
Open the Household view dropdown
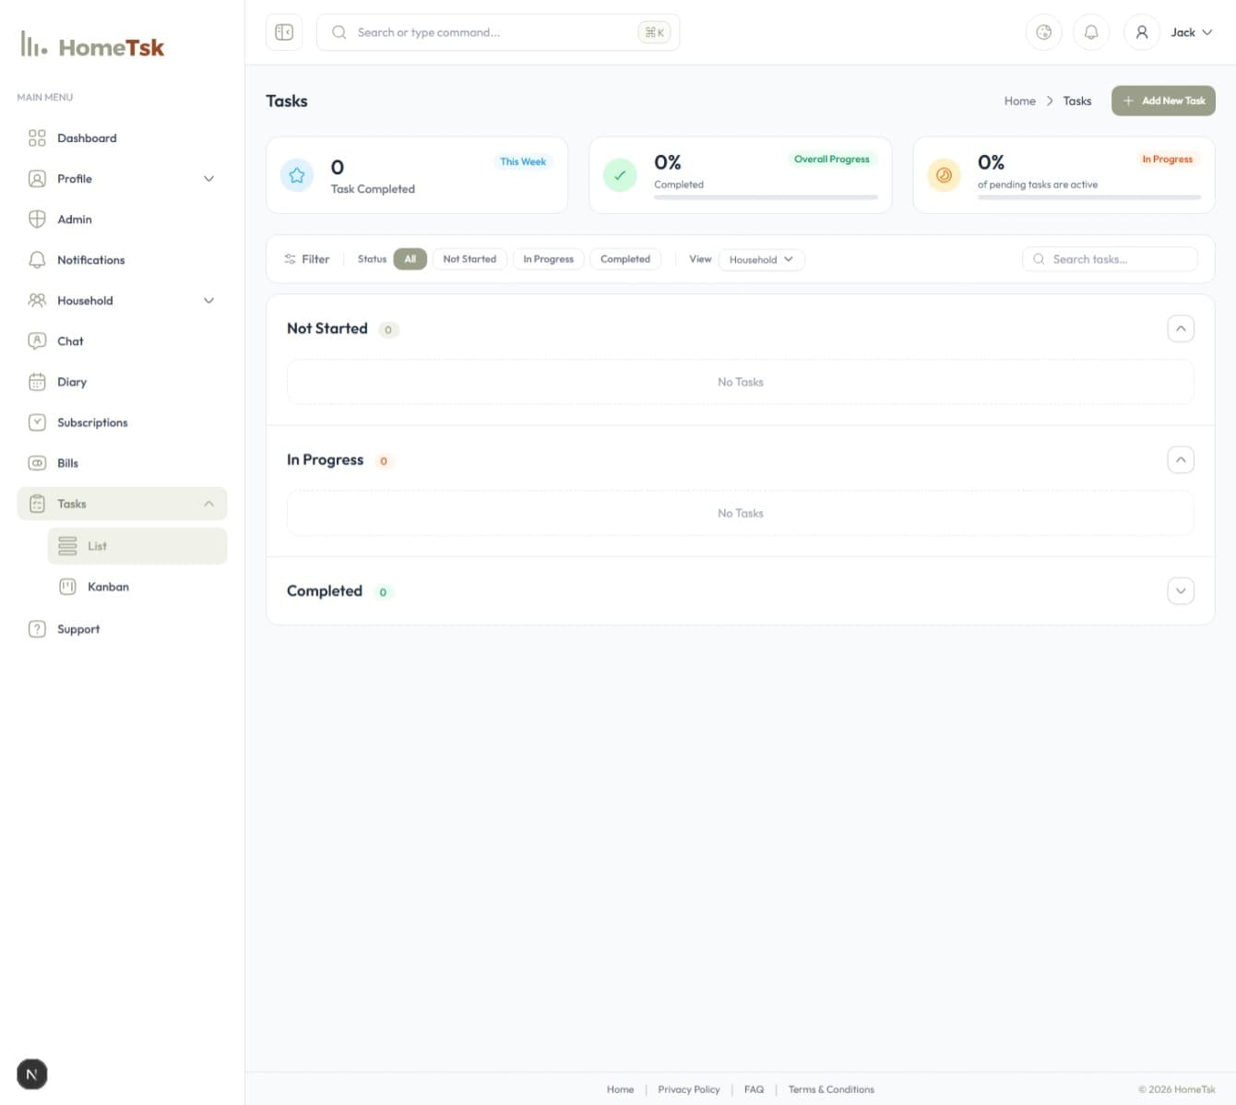pos(761,259)
